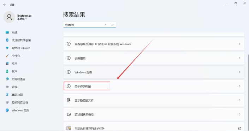Open 网络和 Internet category
249x131 pixels.
click(x=21, y=48)
